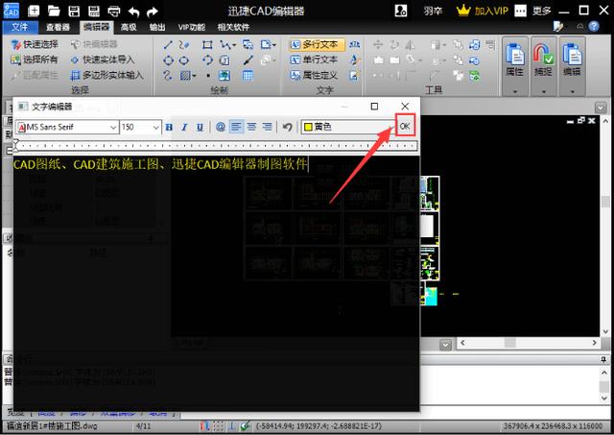Viewport: 614px width, 435px height.
Task: Toggle underline in text editor
Action: 200,127
